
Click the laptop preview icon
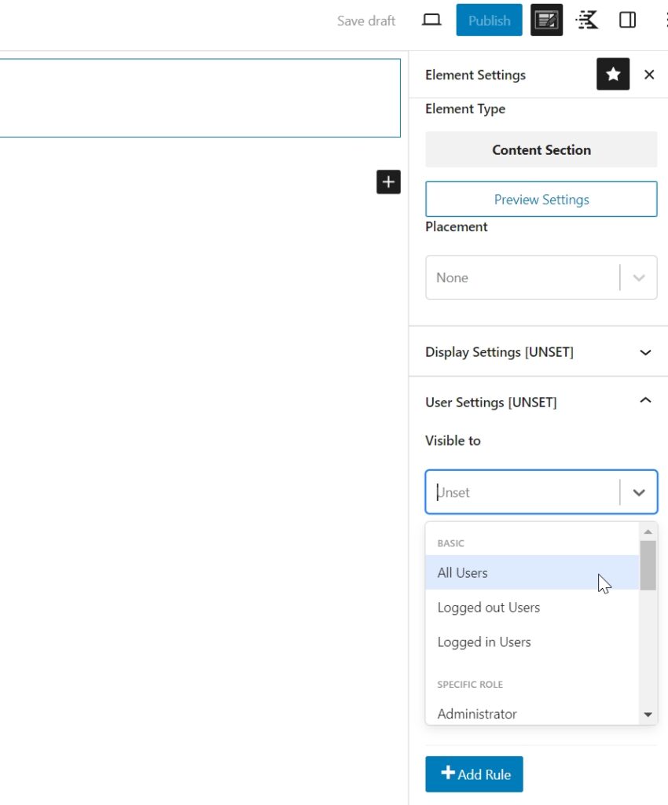coord(431,20)
